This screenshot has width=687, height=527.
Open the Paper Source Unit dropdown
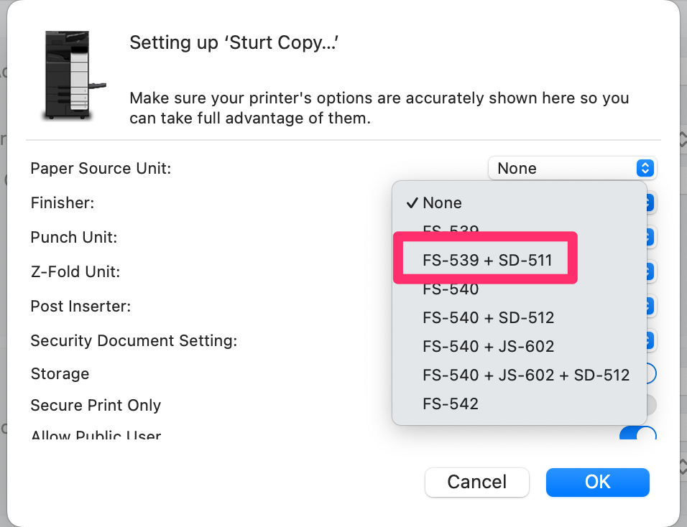572,169
